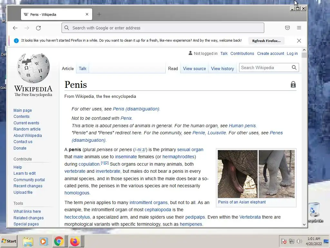Click the volume speaker tray icon
Screen dimensions: 330x248
299,241
